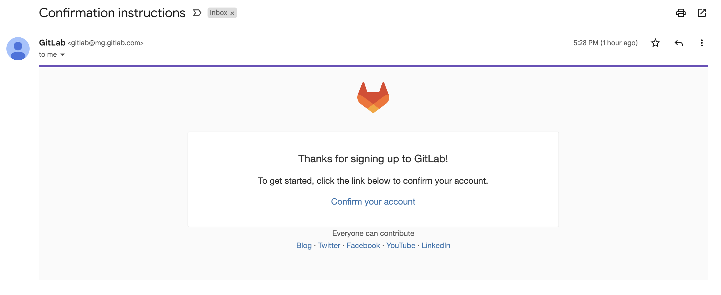Viewport: 721px width, 295px height.
Task: Click the email timestamp '5:28 PM'
Action: coord(586,42)
